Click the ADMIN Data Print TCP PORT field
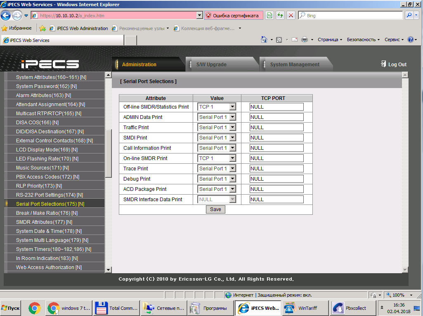 click(276, 117)
